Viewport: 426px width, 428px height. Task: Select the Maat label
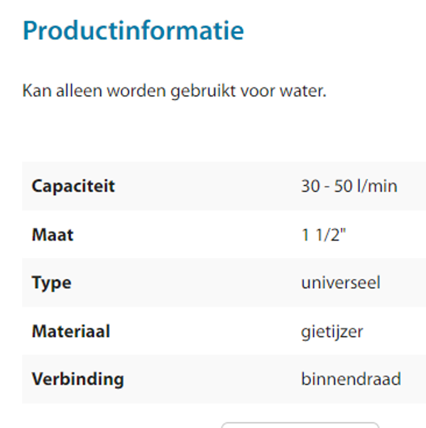pyautogui.click(x=53, y=234)
